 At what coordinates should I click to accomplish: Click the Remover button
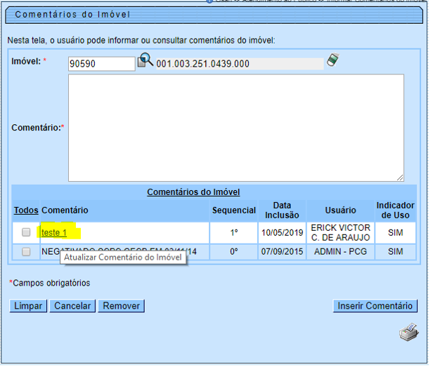click(121, 306)
